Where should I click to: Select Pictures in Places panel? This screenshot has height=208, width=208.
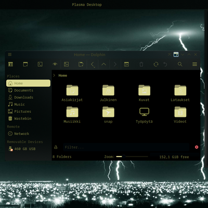pyautogui.click(x=28, y=111)
